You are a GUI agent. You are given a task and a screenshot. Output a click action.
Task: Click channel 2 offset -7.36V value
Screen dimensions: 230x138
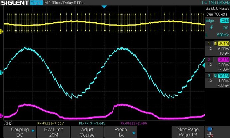(224, 69)
